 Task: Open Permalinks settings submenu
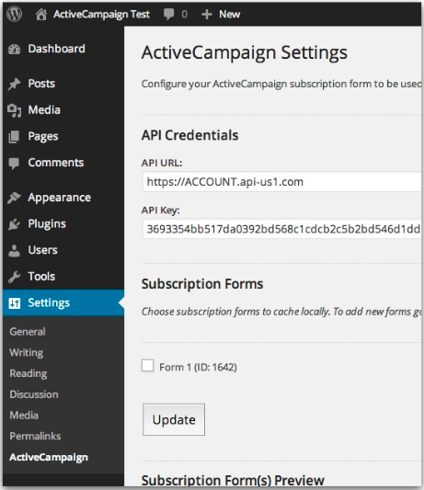[x=35, y=437]
